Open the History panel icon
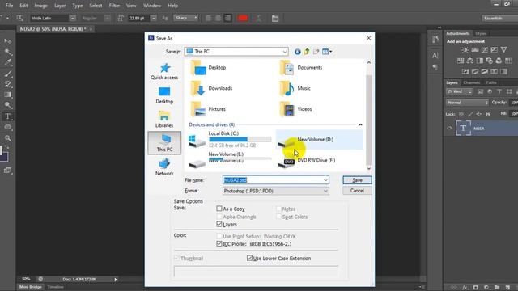 [x=435, y=40]
